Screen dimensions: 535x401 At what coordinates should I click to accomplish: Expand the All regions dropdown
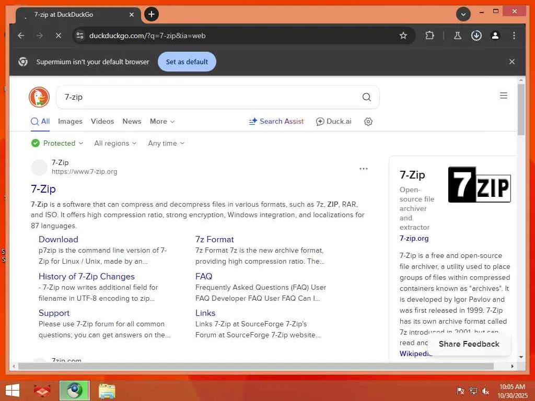tap(115, 143)
